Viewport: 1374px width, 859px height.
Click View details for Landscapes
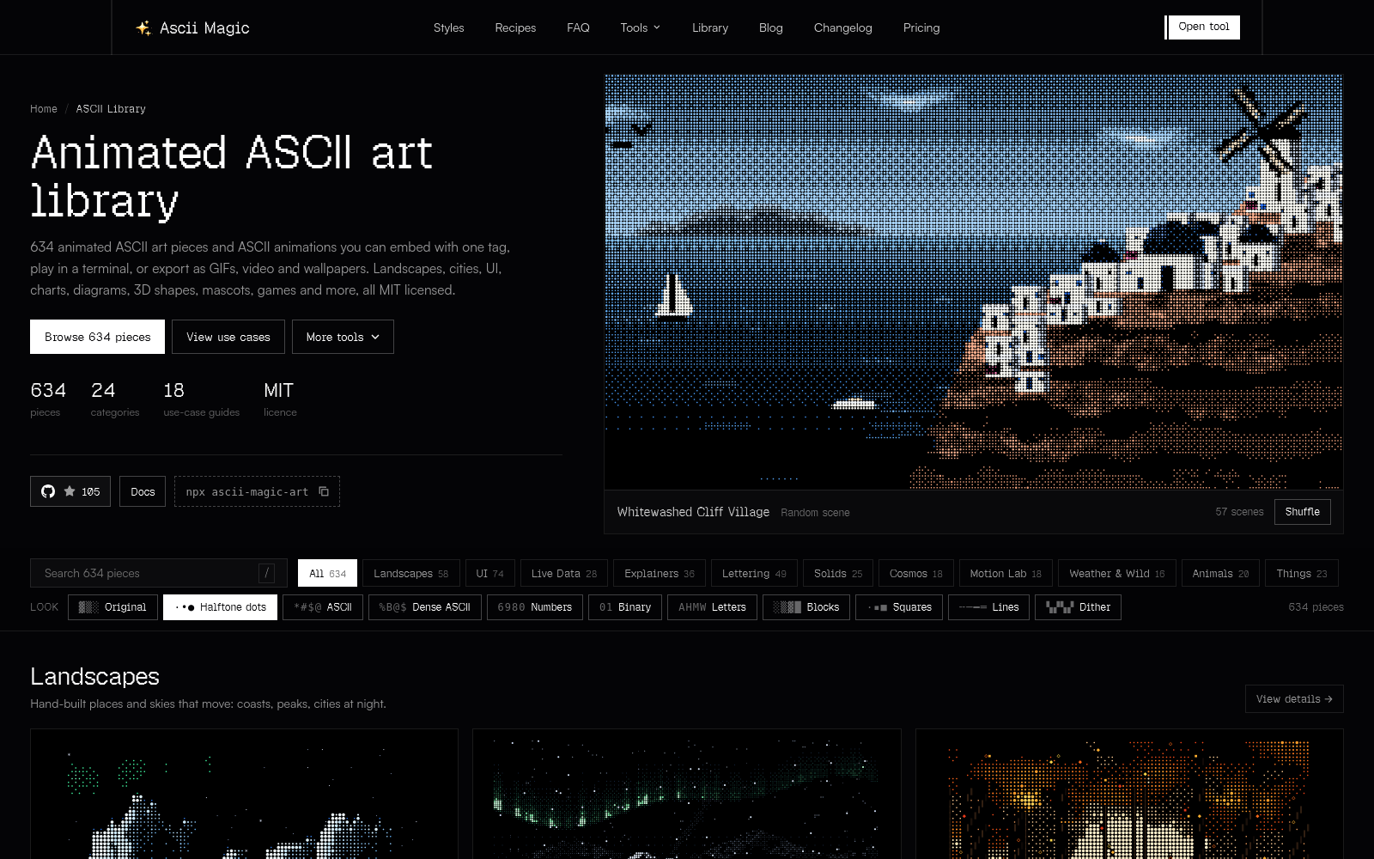point(1294,698)
